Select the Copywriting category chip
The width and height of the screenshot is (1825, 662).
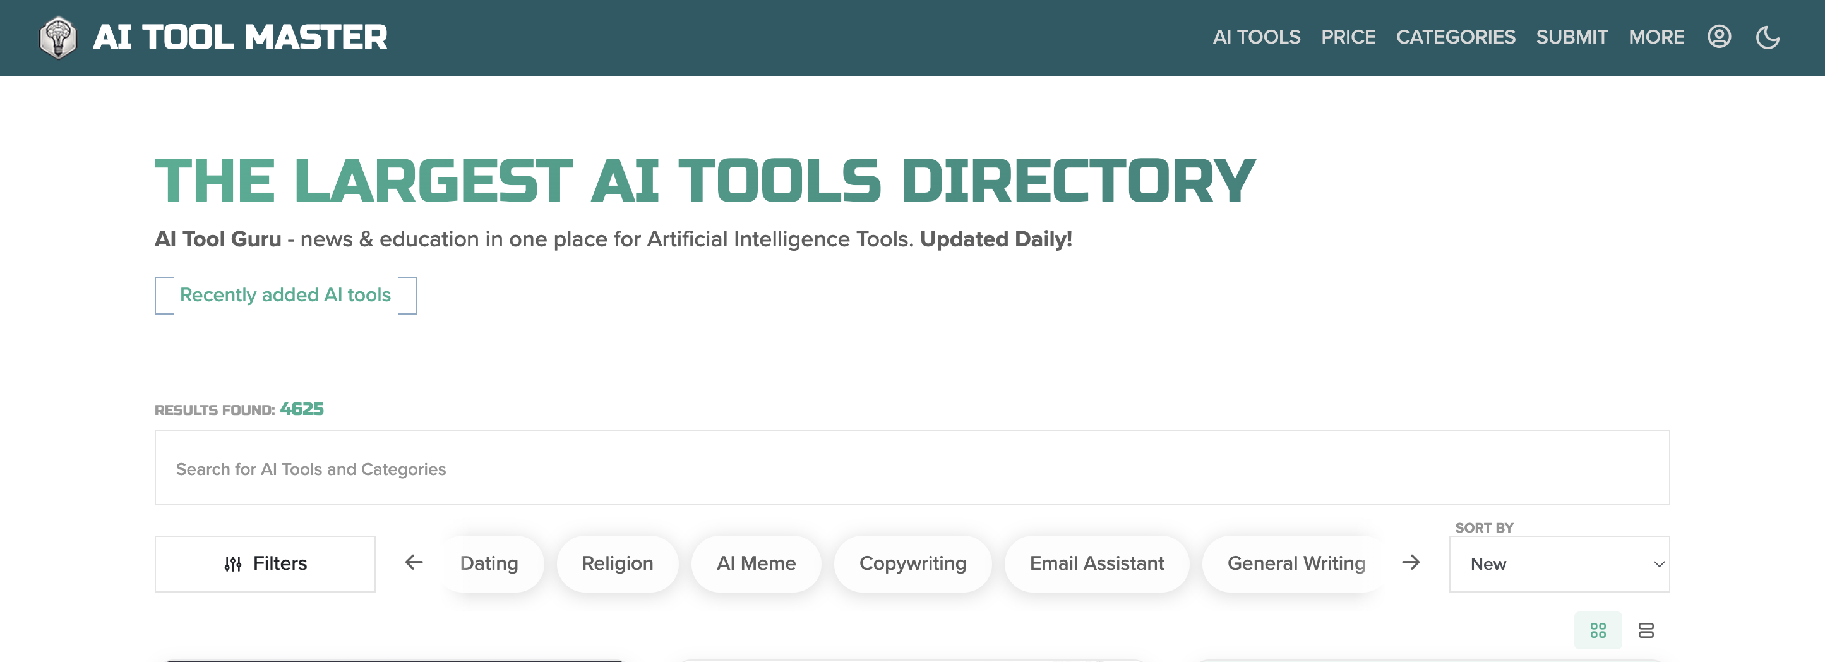tap(912, 563)
